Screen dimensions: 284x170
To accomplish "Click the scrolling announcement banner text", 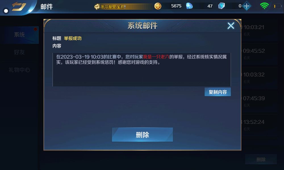I will tap(113, 7).
